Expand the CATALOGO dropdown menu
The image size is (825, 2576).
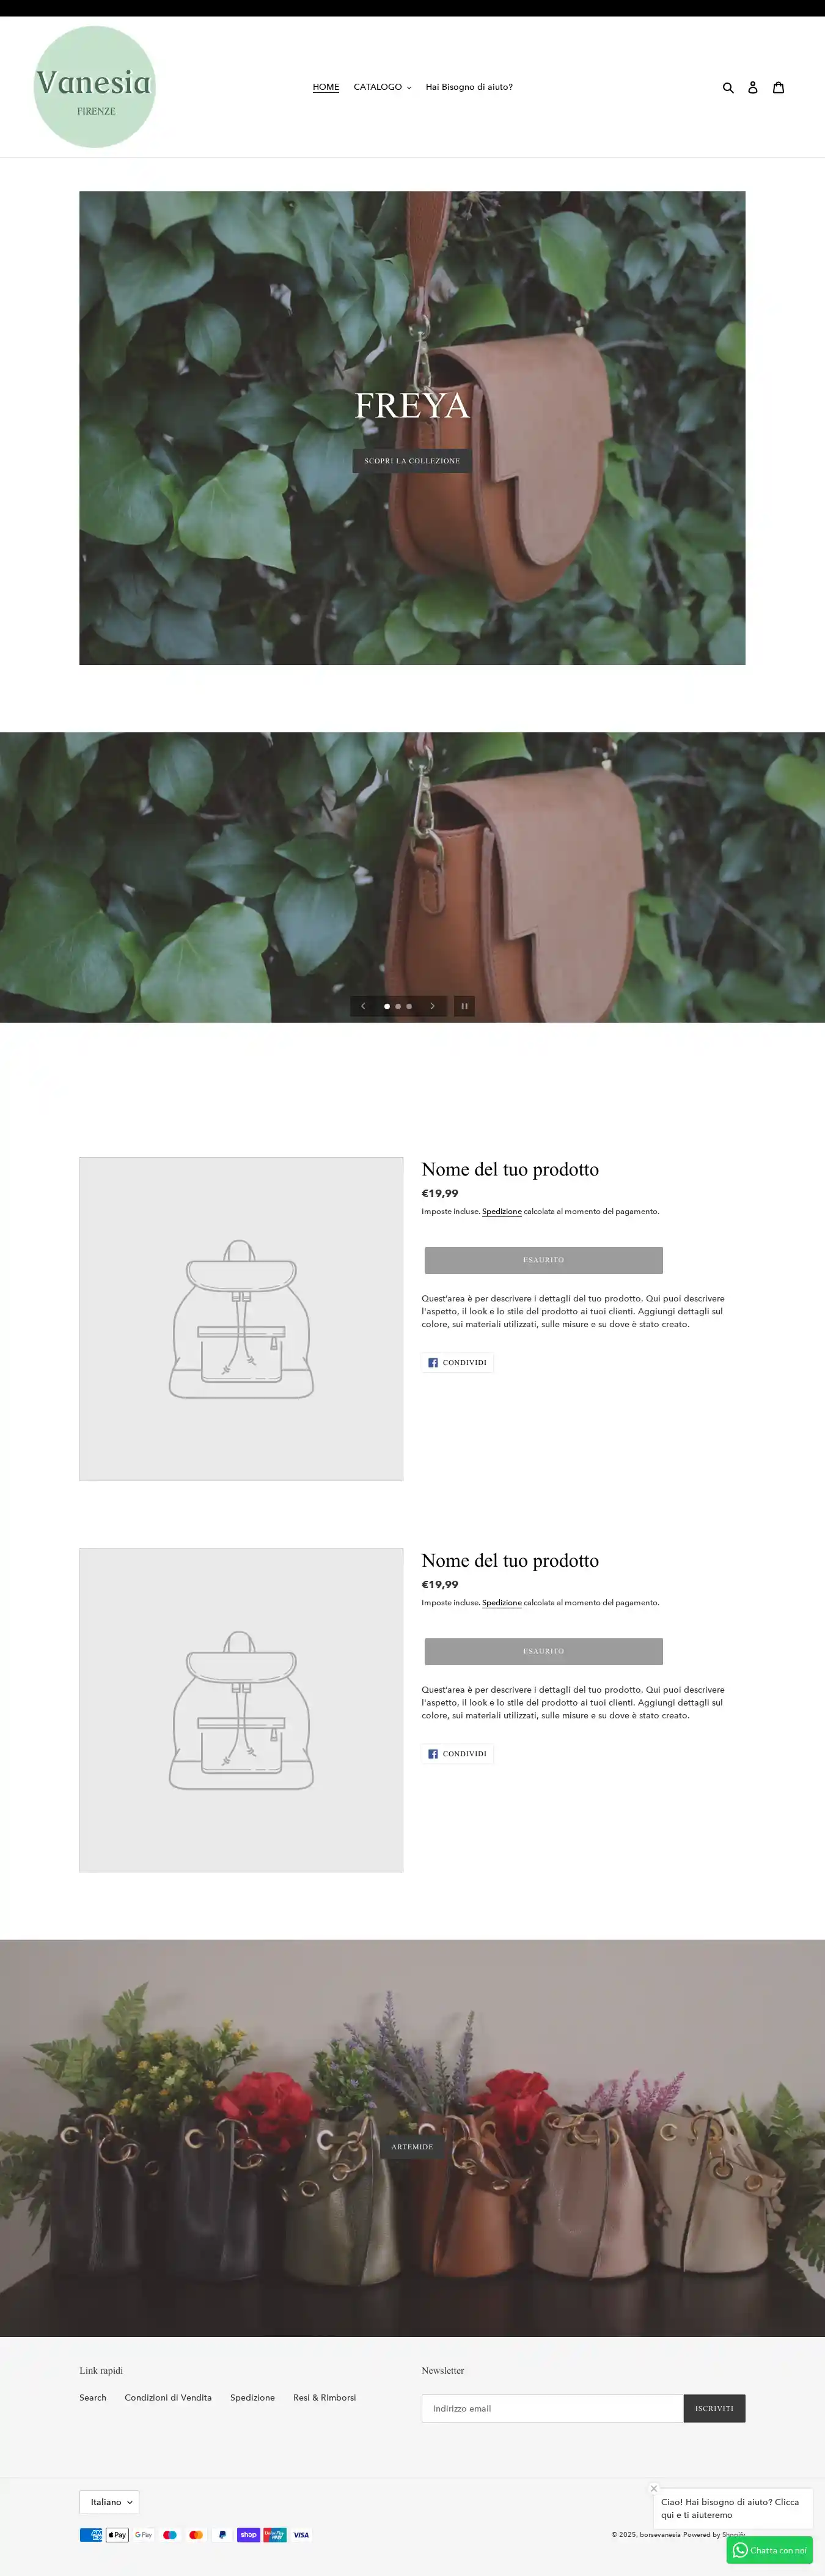pos(382,87)
